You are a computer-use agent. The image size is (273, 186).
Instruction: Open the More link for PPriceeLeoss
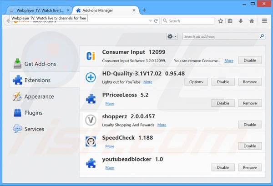click(x=110, y=103)
